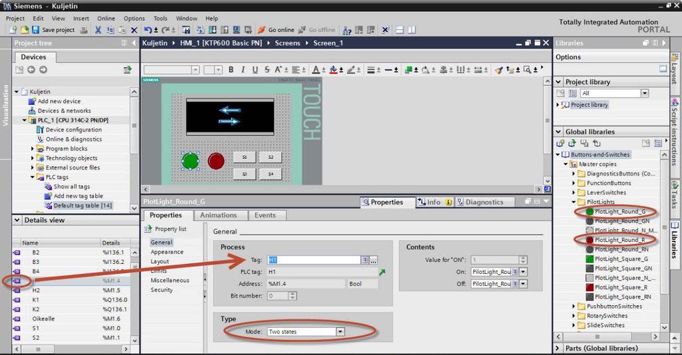Expand the Technology objects folder
Image resolution: width=682 pixels, height=355 pixels.
32,158
